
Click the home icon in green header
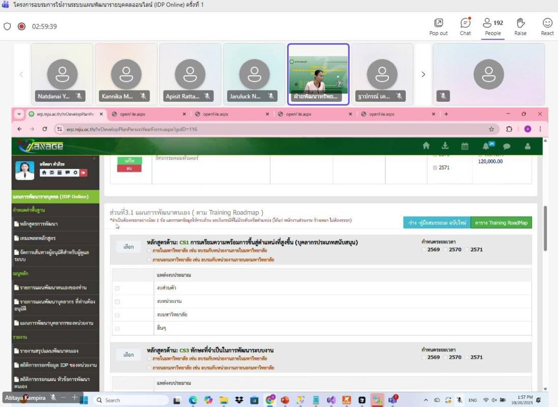tap(426, 146)
